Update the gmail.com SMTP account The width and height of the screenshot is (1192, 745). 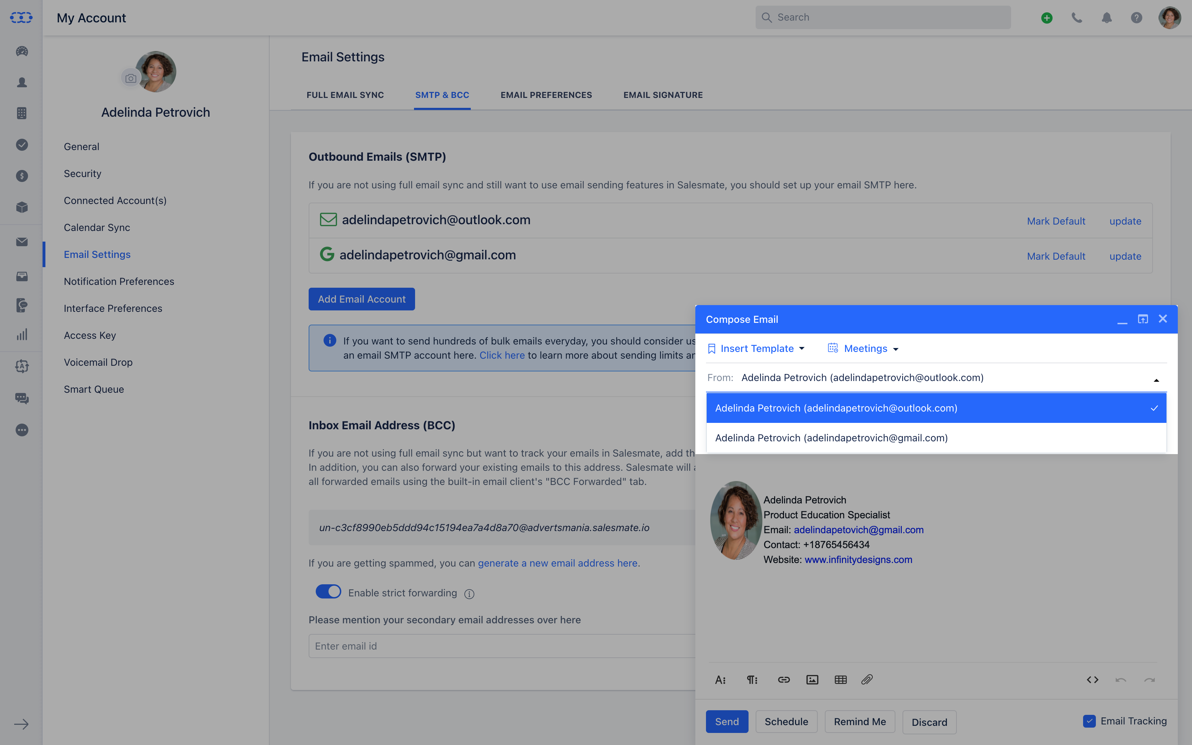click(x=1125, y=256)
